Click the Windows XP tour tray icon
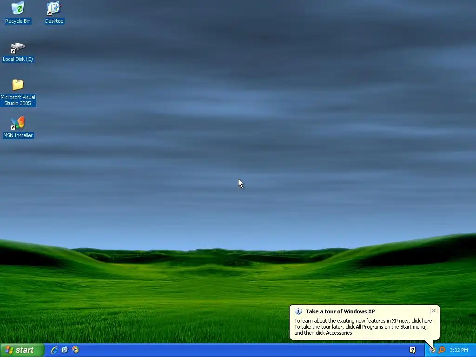 (433, 350)
